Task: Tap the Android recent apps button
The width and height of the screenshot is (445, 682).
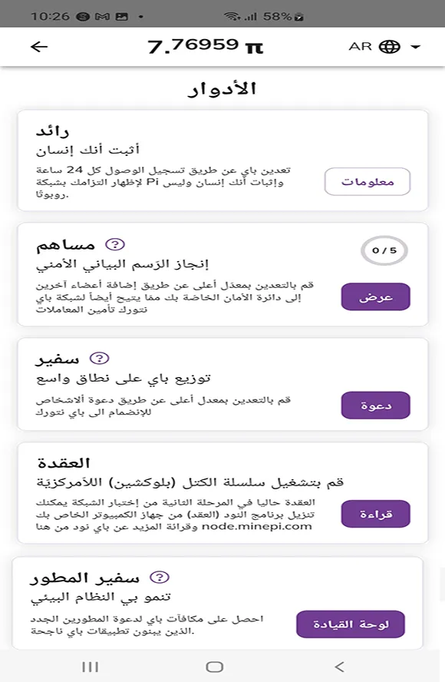Action: (90, 667)
